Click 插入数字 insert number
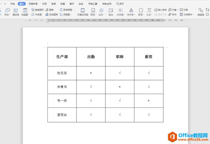This screenshot has height=144, width=210. coord(160,10)
